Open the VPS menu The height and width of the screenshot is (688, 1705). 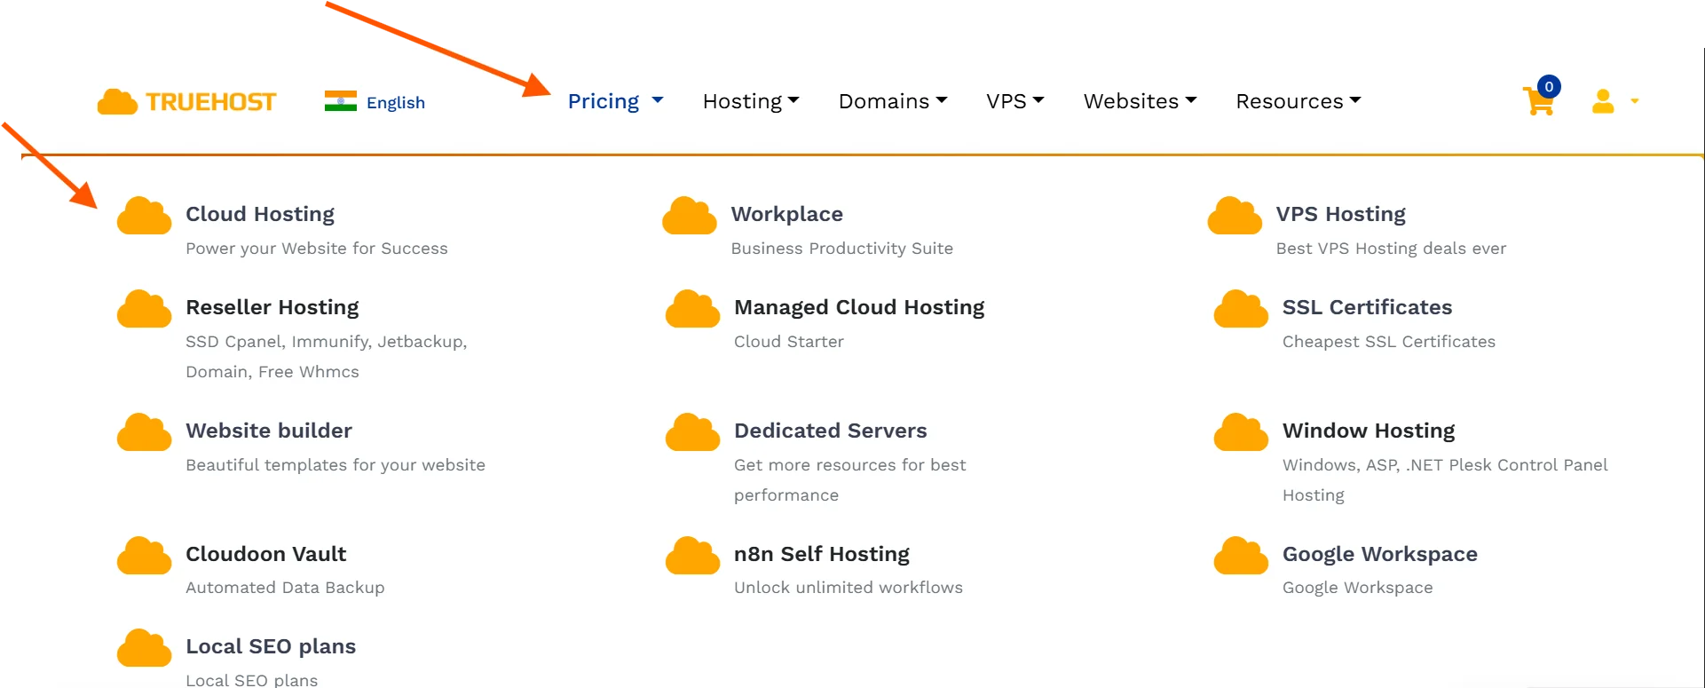click(x=1006, y=101)
